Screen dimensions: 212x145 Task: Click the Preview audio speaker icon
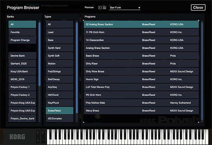click(100, 7)
